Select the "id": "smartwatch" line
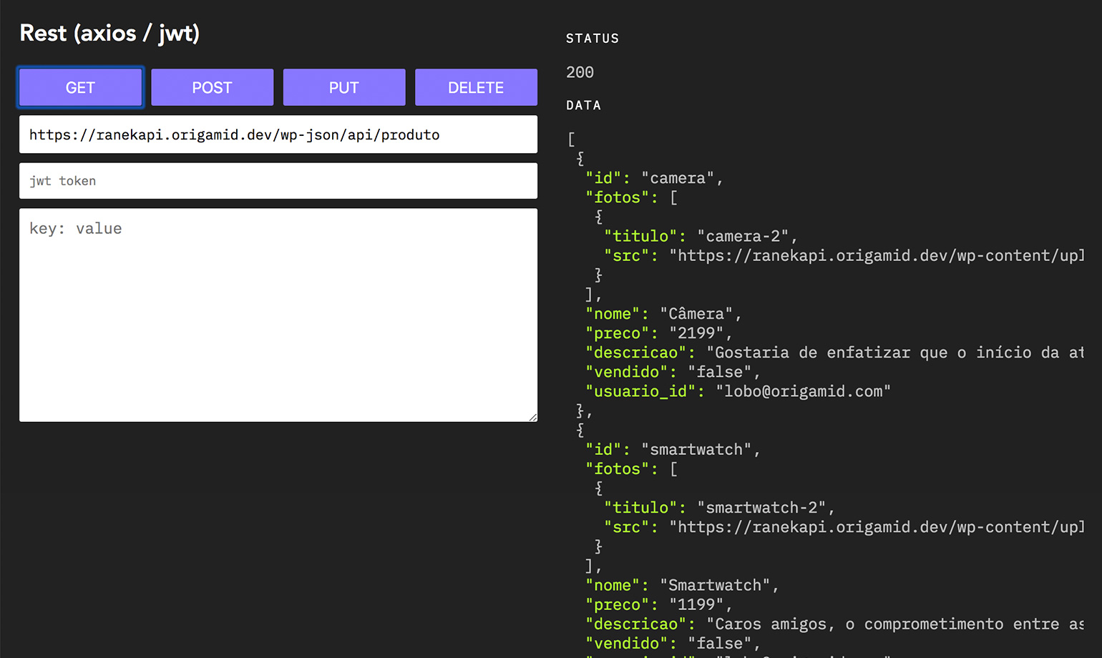The image size is (1102, 658). coord(673,449)
